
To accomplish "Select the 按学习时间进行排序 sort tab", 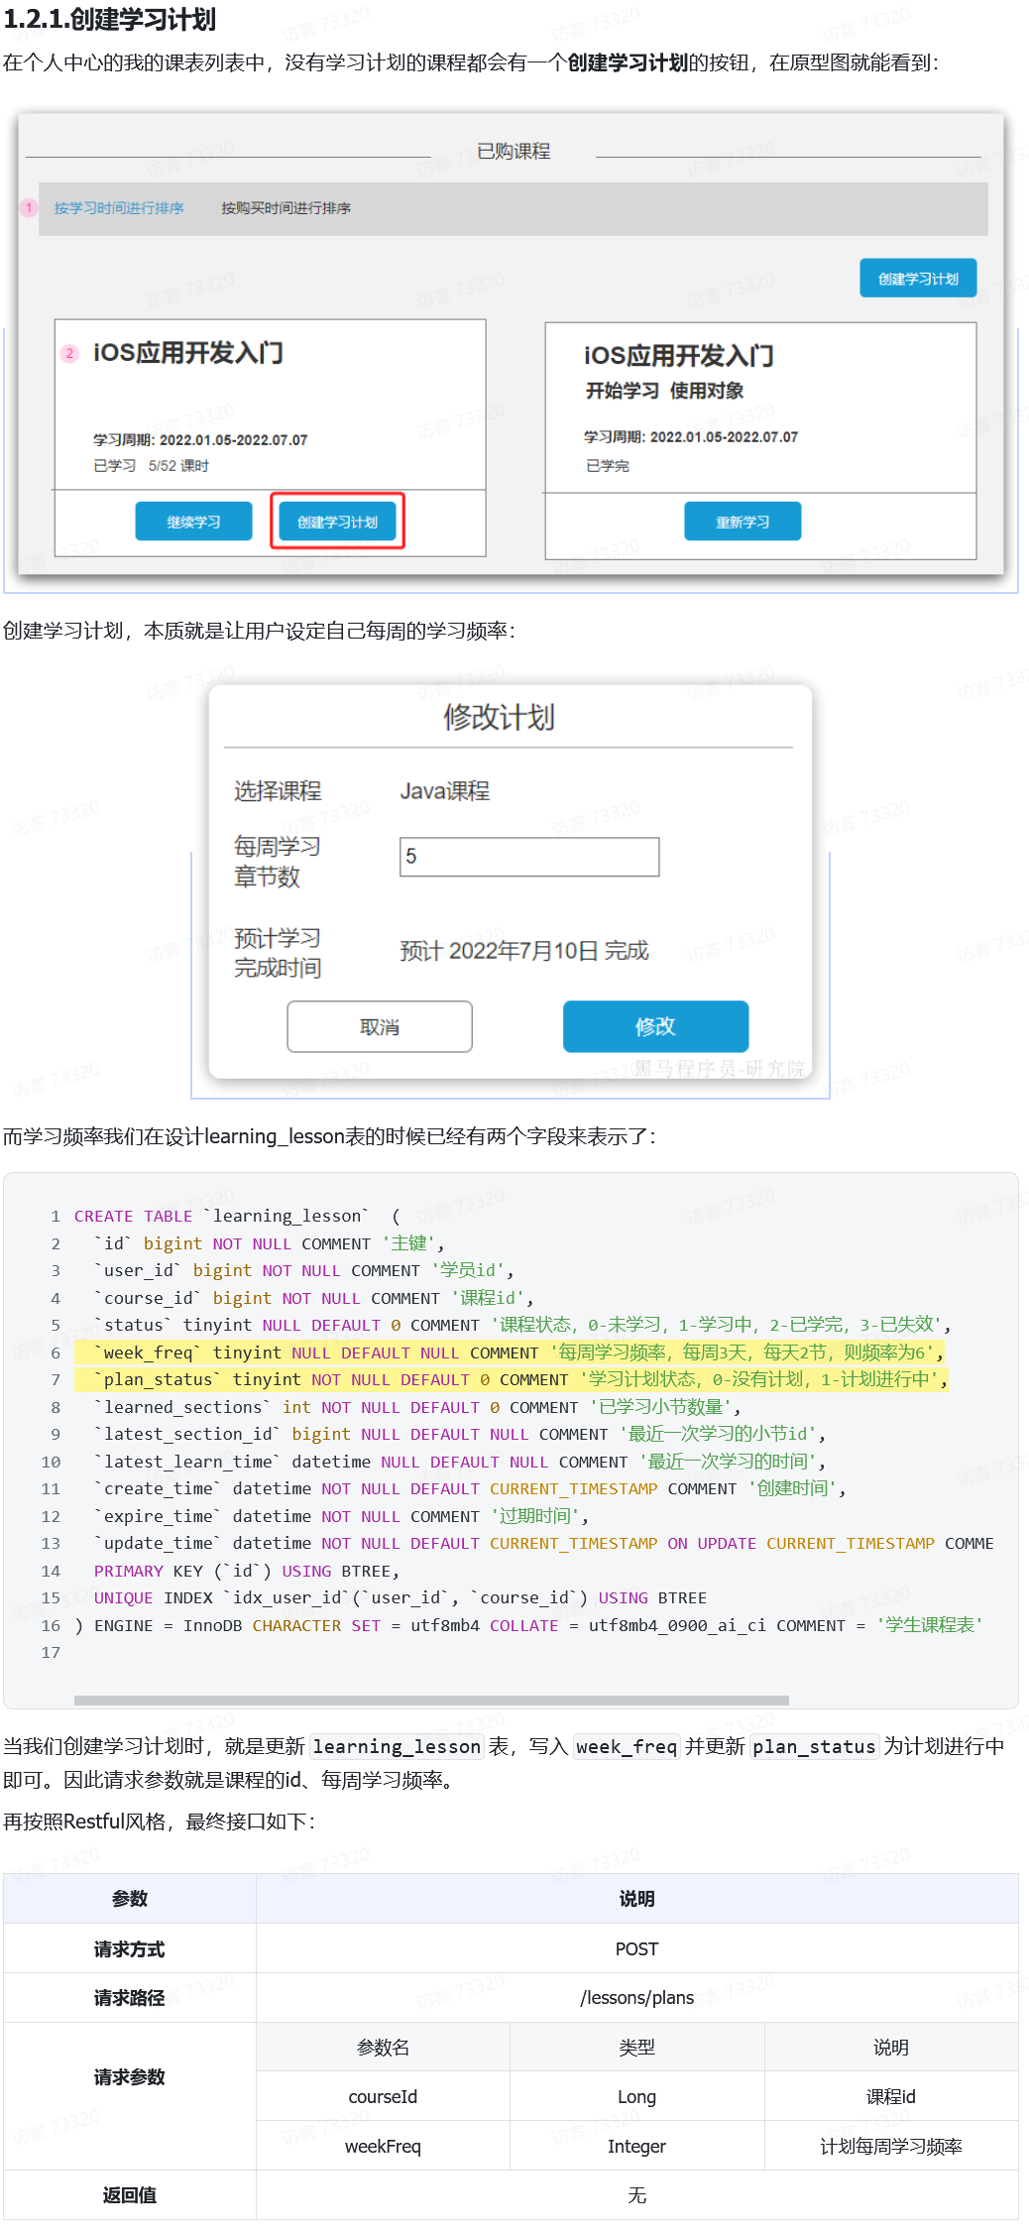I will (x=119, y=208).
